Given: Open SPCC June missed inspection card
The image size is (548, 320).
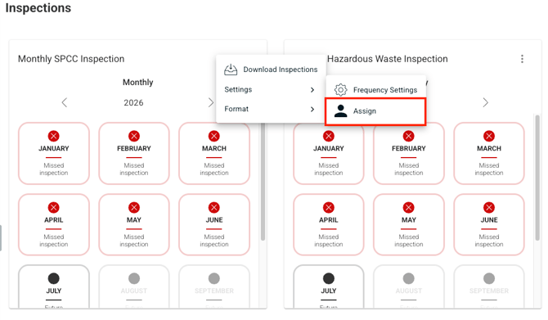Looking at the screenshot, I should pyautogui.click(x=214, y=224).
